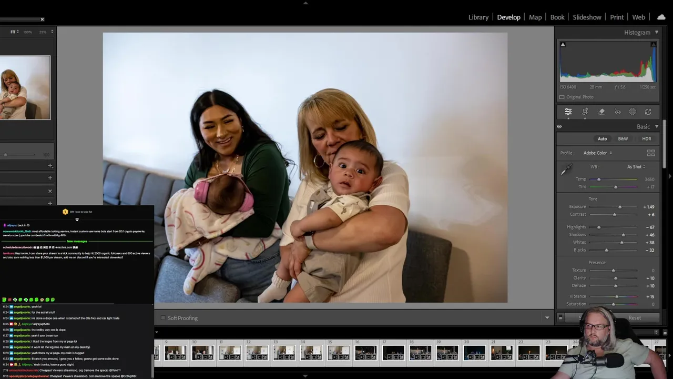
Task: Click the cloud sync icon
Action: 661,17
